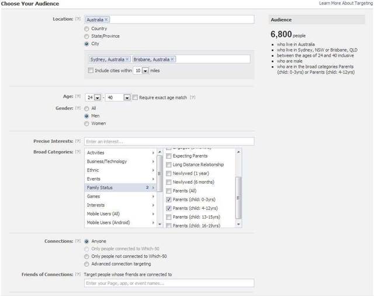Check Parents (child: 13-15yrs)

coord(169,217)
